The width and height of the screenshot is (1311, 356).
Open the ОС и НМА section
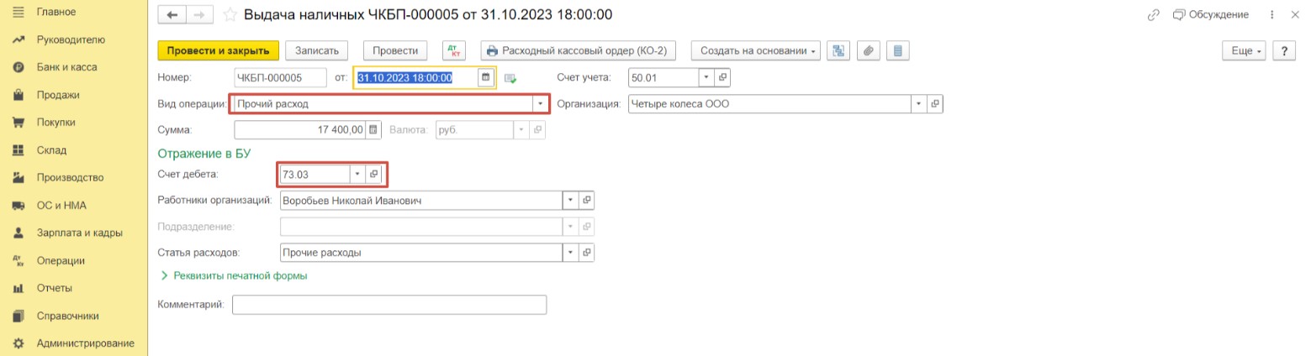click(61, 206)
